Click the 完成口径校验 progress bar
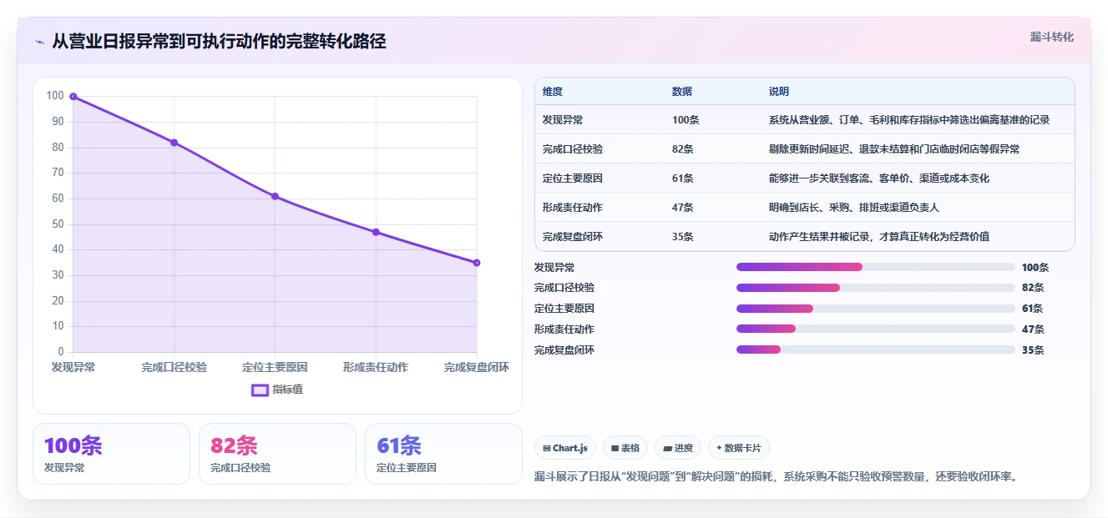The image size is (1108, 518). [876, 288]
